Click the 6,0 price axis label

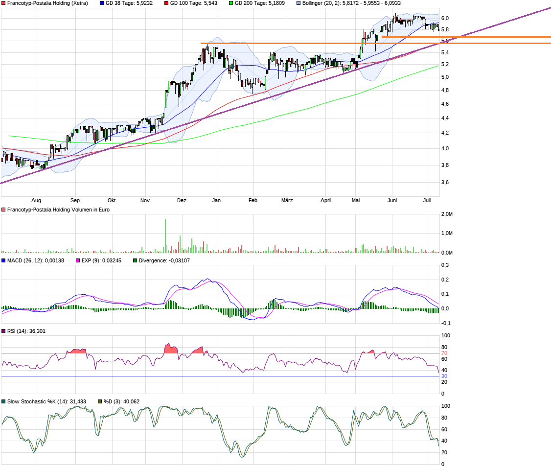point(445,18)
